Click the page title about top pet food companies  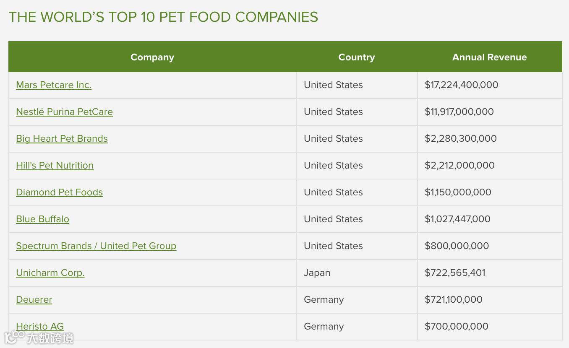pyautogui.click(x=163, y=17)
